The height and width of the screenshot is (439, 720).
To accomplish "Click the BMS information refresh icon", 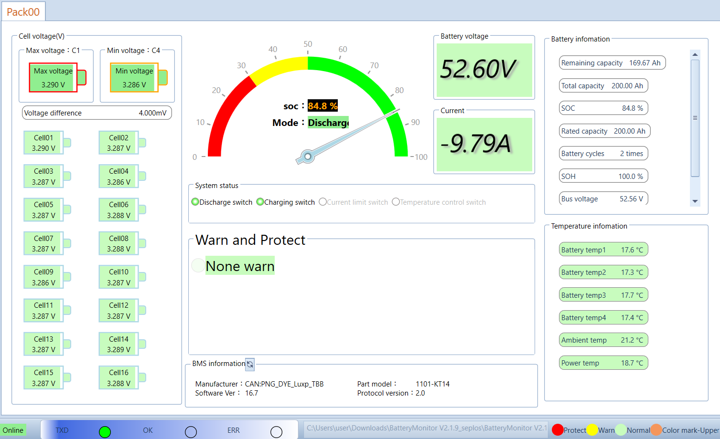I will pos(250,364).
